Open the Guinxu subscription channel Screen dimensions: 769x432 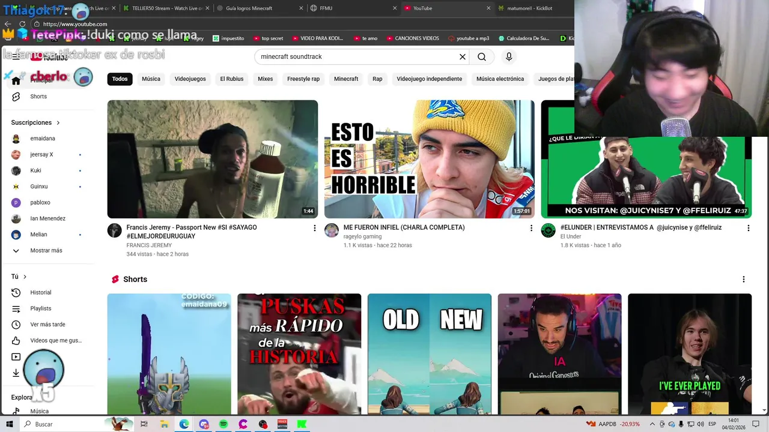(39, 187)
